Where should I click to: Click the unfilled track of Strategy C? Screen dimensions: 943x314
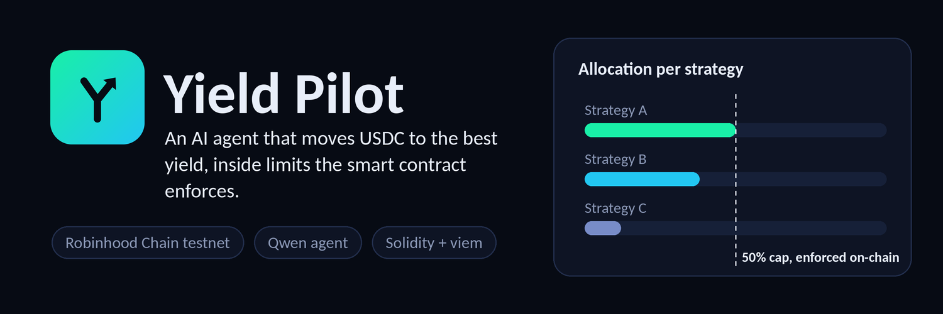pos(754,228)
